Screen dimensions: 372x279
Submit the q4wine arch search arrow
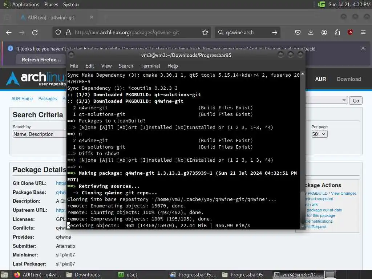(x=275, y=32)
